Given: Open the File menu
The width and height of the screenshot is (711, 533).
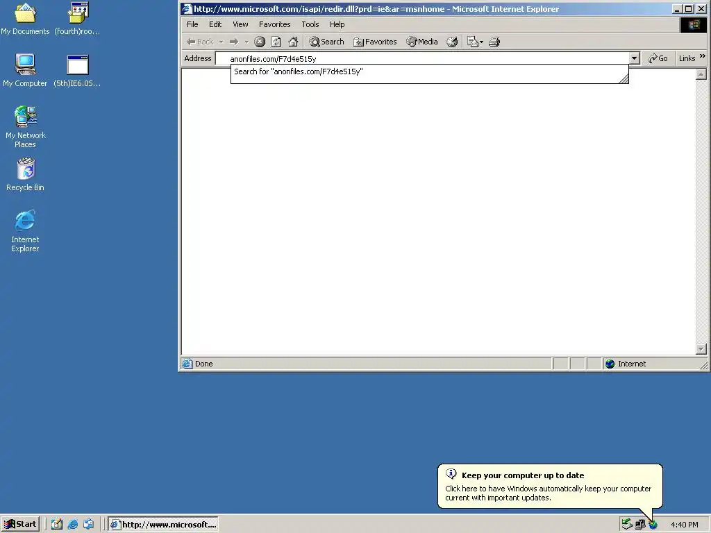Looking at the screenshot, I should [x=192, y=24].
